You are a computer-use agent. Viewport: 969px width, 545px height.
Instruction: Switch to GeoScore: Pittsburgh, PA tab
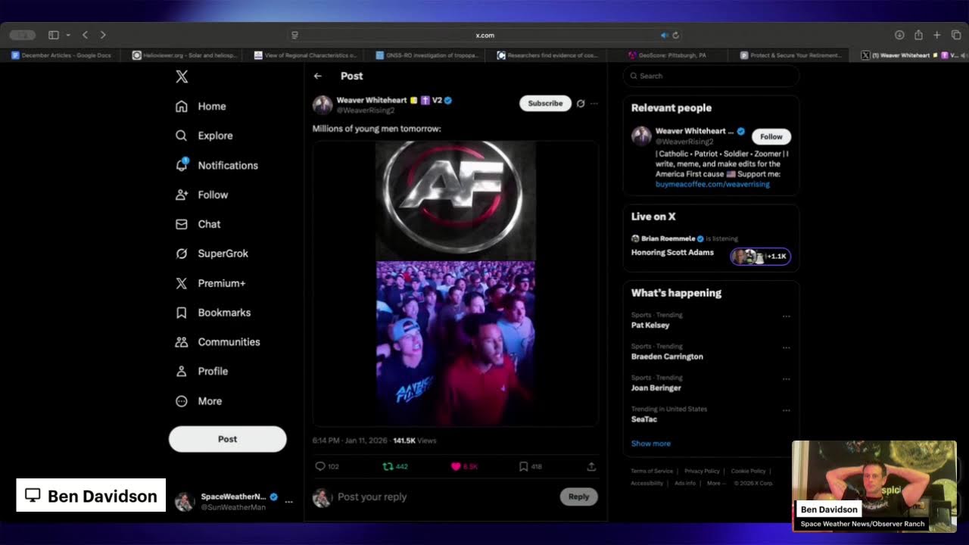point(667,55)
